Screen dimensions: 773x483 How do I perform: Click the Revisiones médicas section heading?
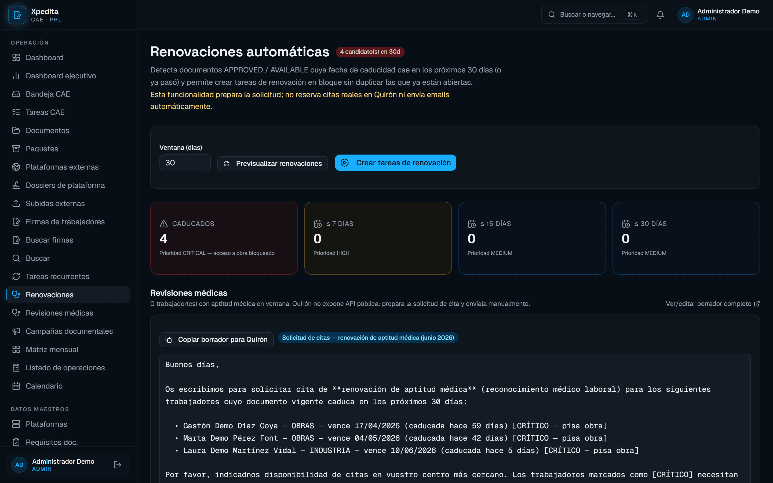189,293
